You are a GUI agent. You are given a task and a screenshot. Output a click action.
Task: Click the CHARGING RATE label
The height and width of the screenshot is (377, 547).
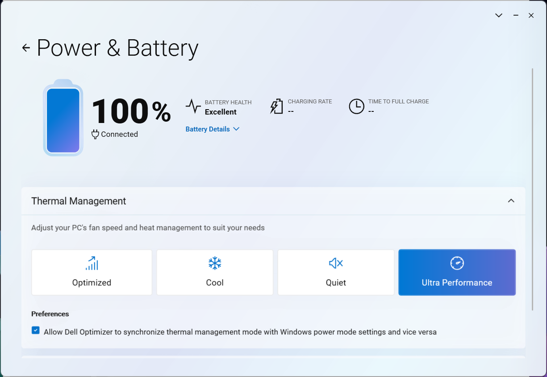click(x=310, y=102)
